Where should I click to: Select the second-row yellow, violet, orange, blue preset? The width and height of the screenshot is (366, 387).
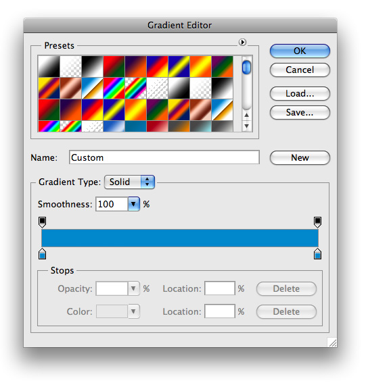[x=49, y=88]
